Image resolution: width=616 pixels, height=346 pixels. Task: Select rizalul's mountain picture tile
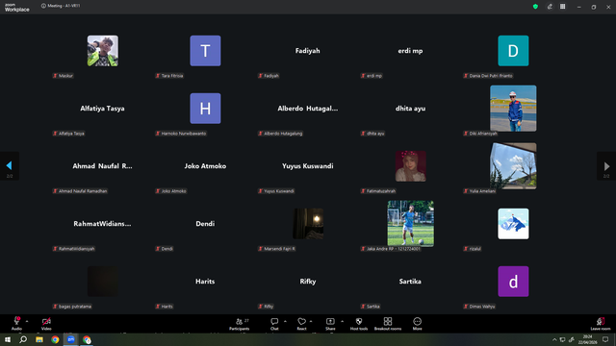pos(513,224)
